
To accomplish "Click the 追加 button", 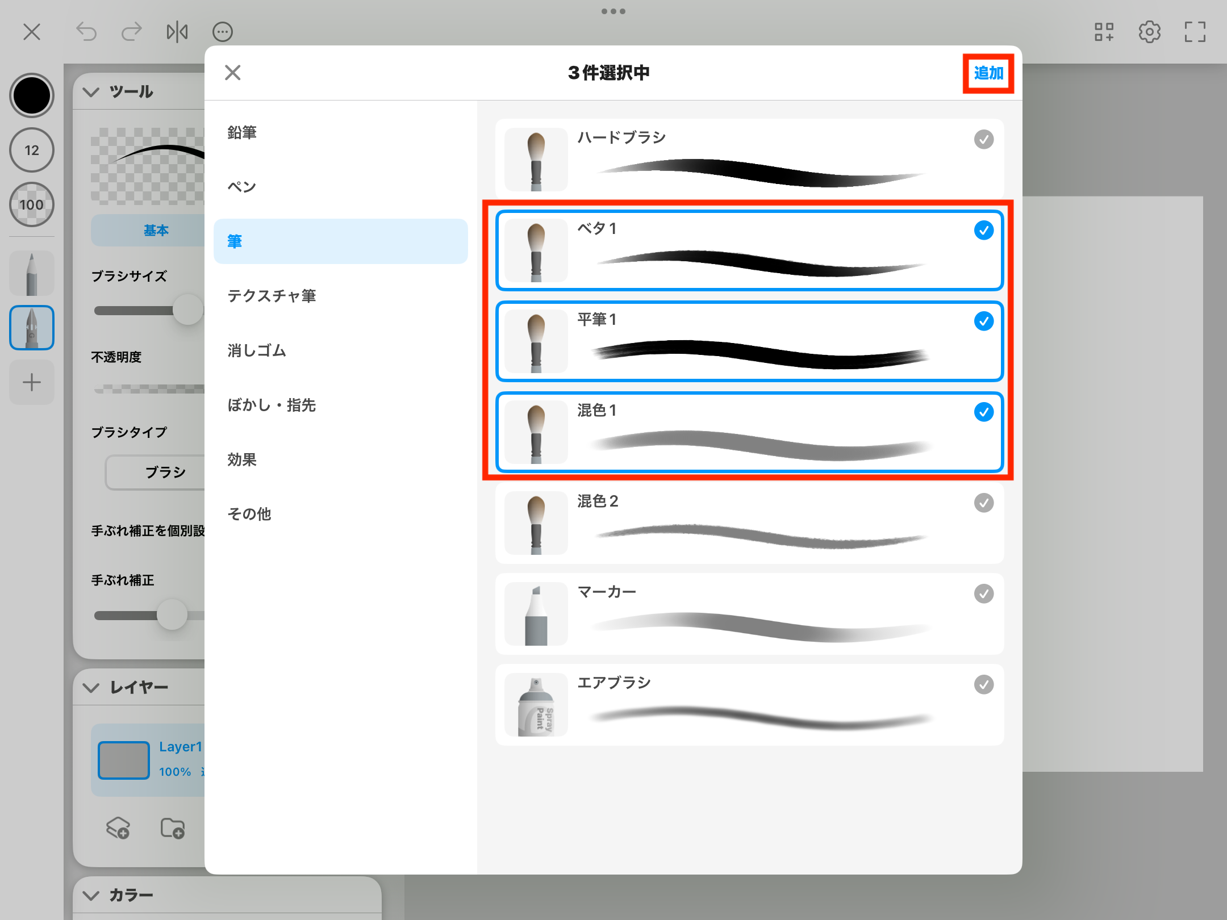I will (988, 73).
